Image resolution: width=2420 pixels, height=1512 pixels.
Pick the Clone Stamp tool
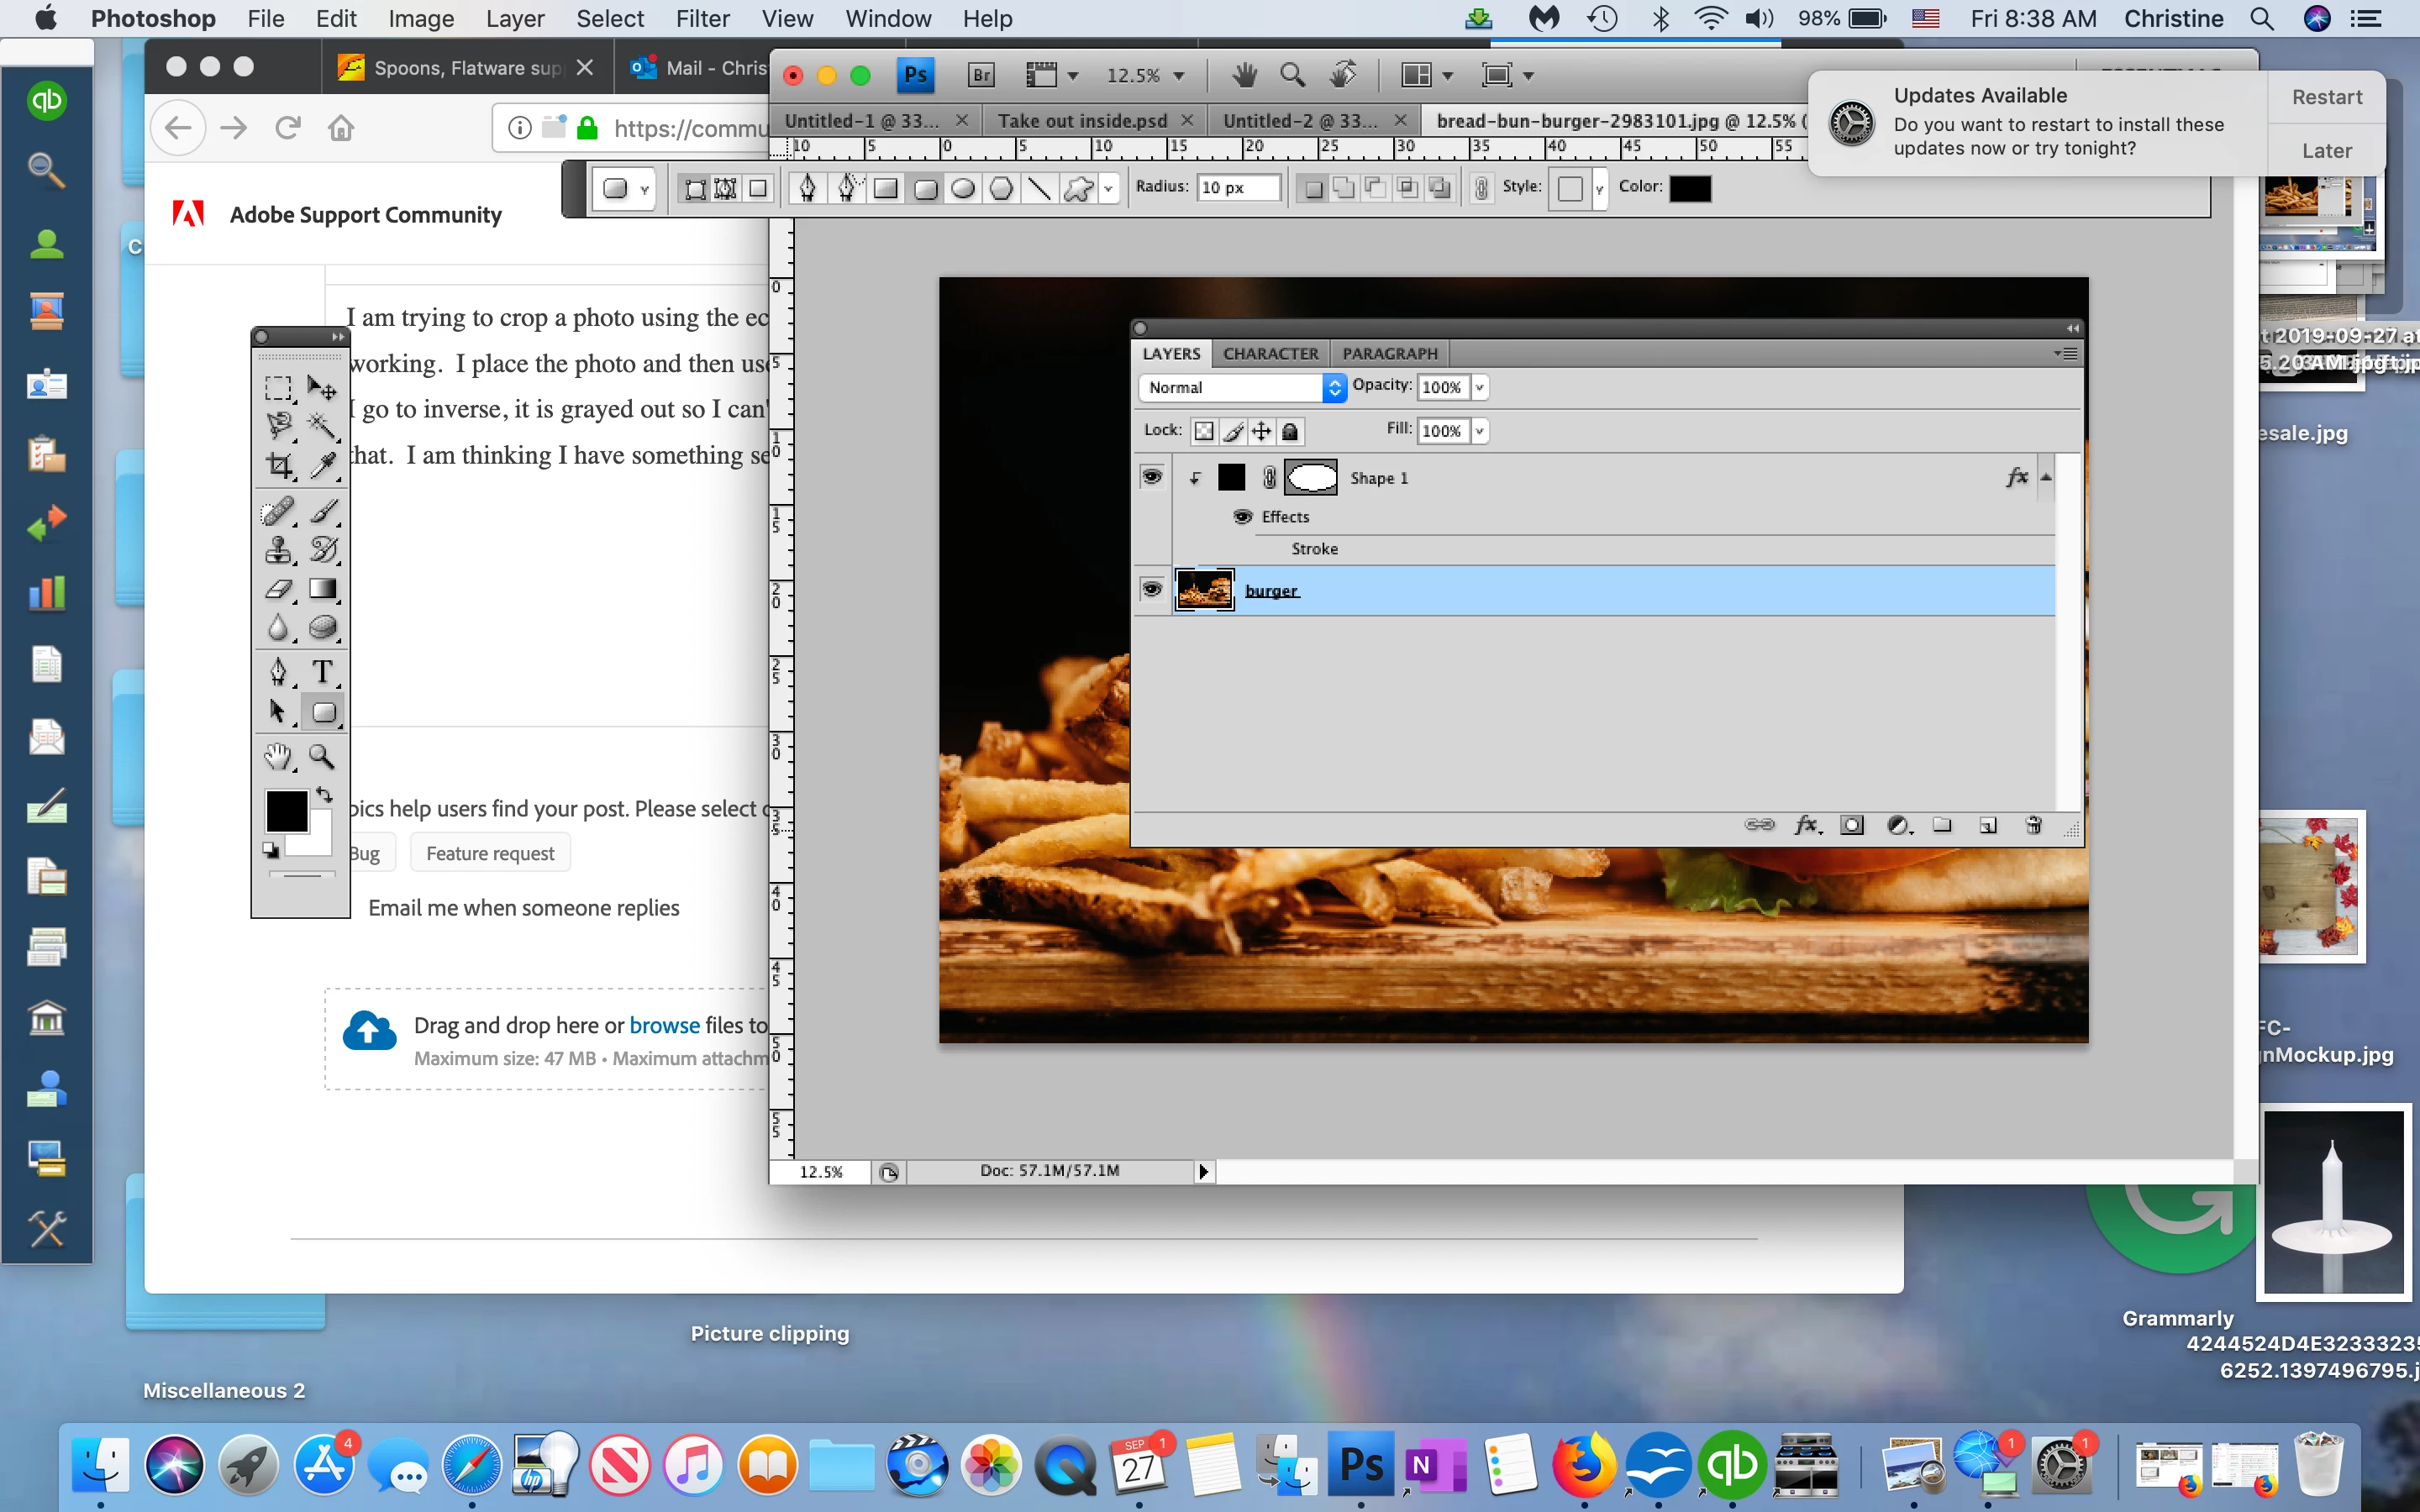coord(279,550)
